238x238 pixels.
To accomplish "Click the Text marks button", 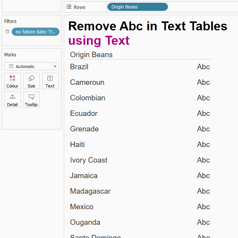I will tap(50, 81).
